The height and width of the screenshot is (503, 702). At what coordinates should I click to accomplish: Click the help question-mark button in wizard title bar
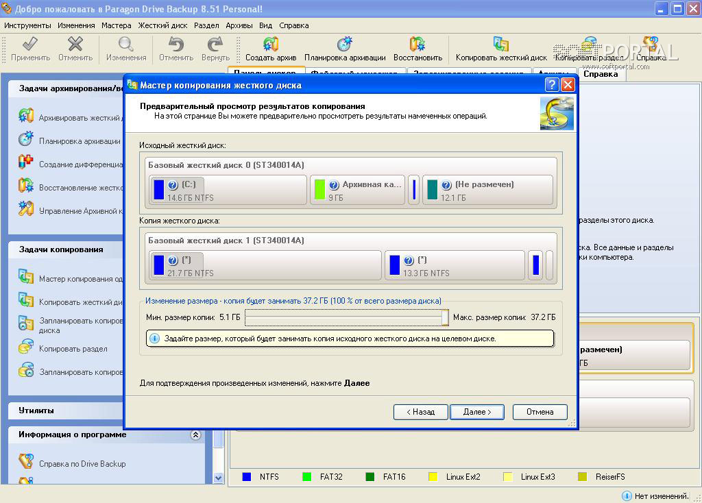pyautogui.click(x=552, y=84)
